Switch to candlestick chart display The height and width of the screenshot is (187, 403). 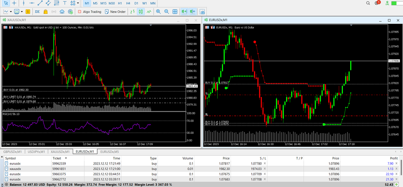coord(141,11)
